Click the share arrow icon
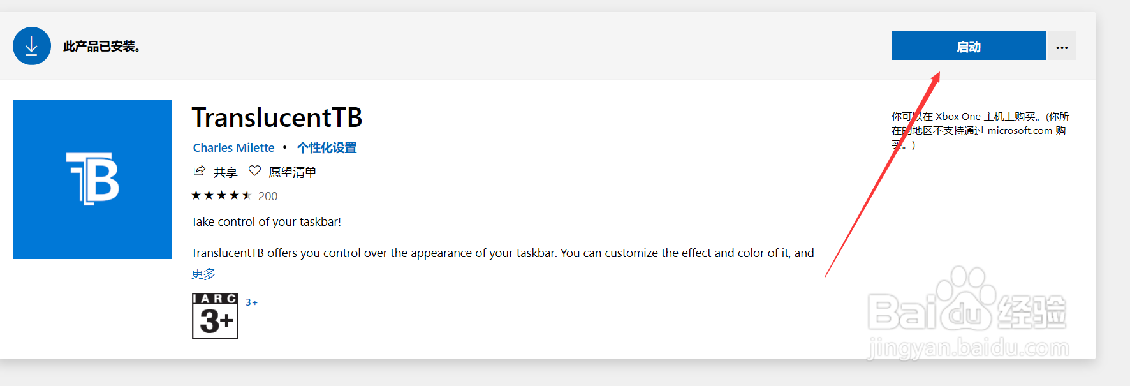This screenshot has height=386, width=1130. 200,171
